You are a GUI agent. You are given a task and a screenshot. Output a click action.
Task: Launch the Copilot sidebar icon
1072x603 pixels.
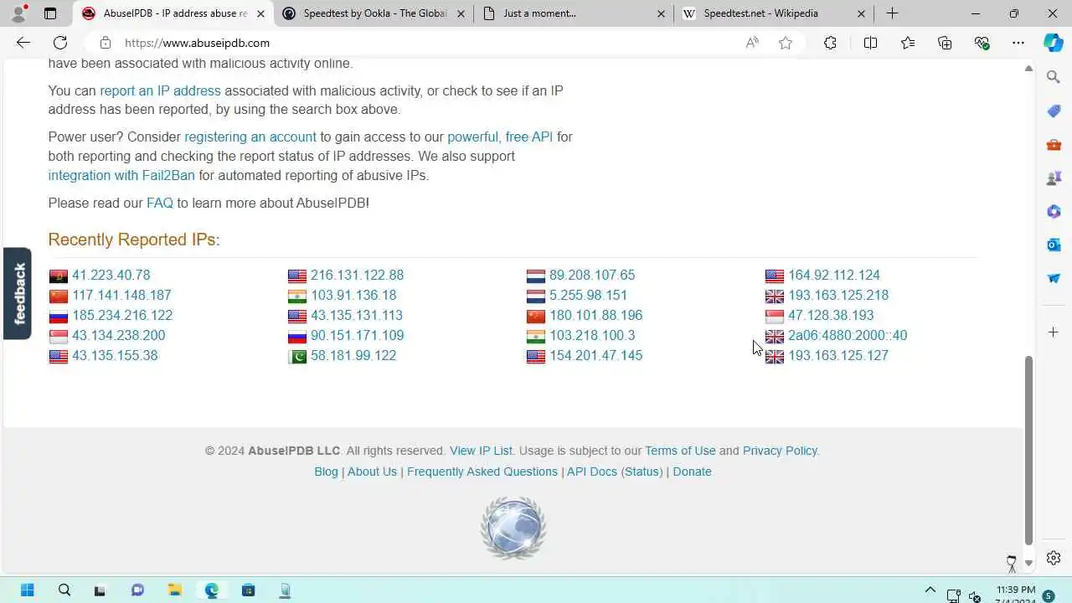pos(1054,43)
